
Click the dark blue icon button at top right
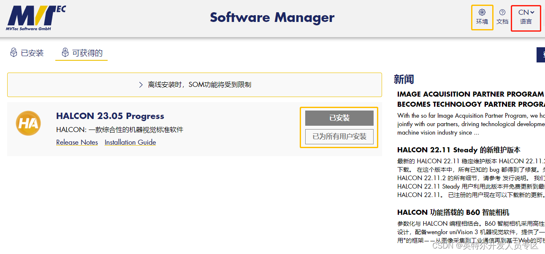542,54
